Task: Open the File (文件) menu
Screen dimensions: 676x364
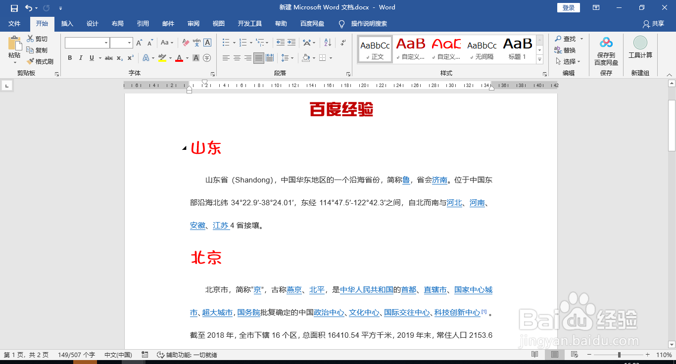Action: point(14,24)
